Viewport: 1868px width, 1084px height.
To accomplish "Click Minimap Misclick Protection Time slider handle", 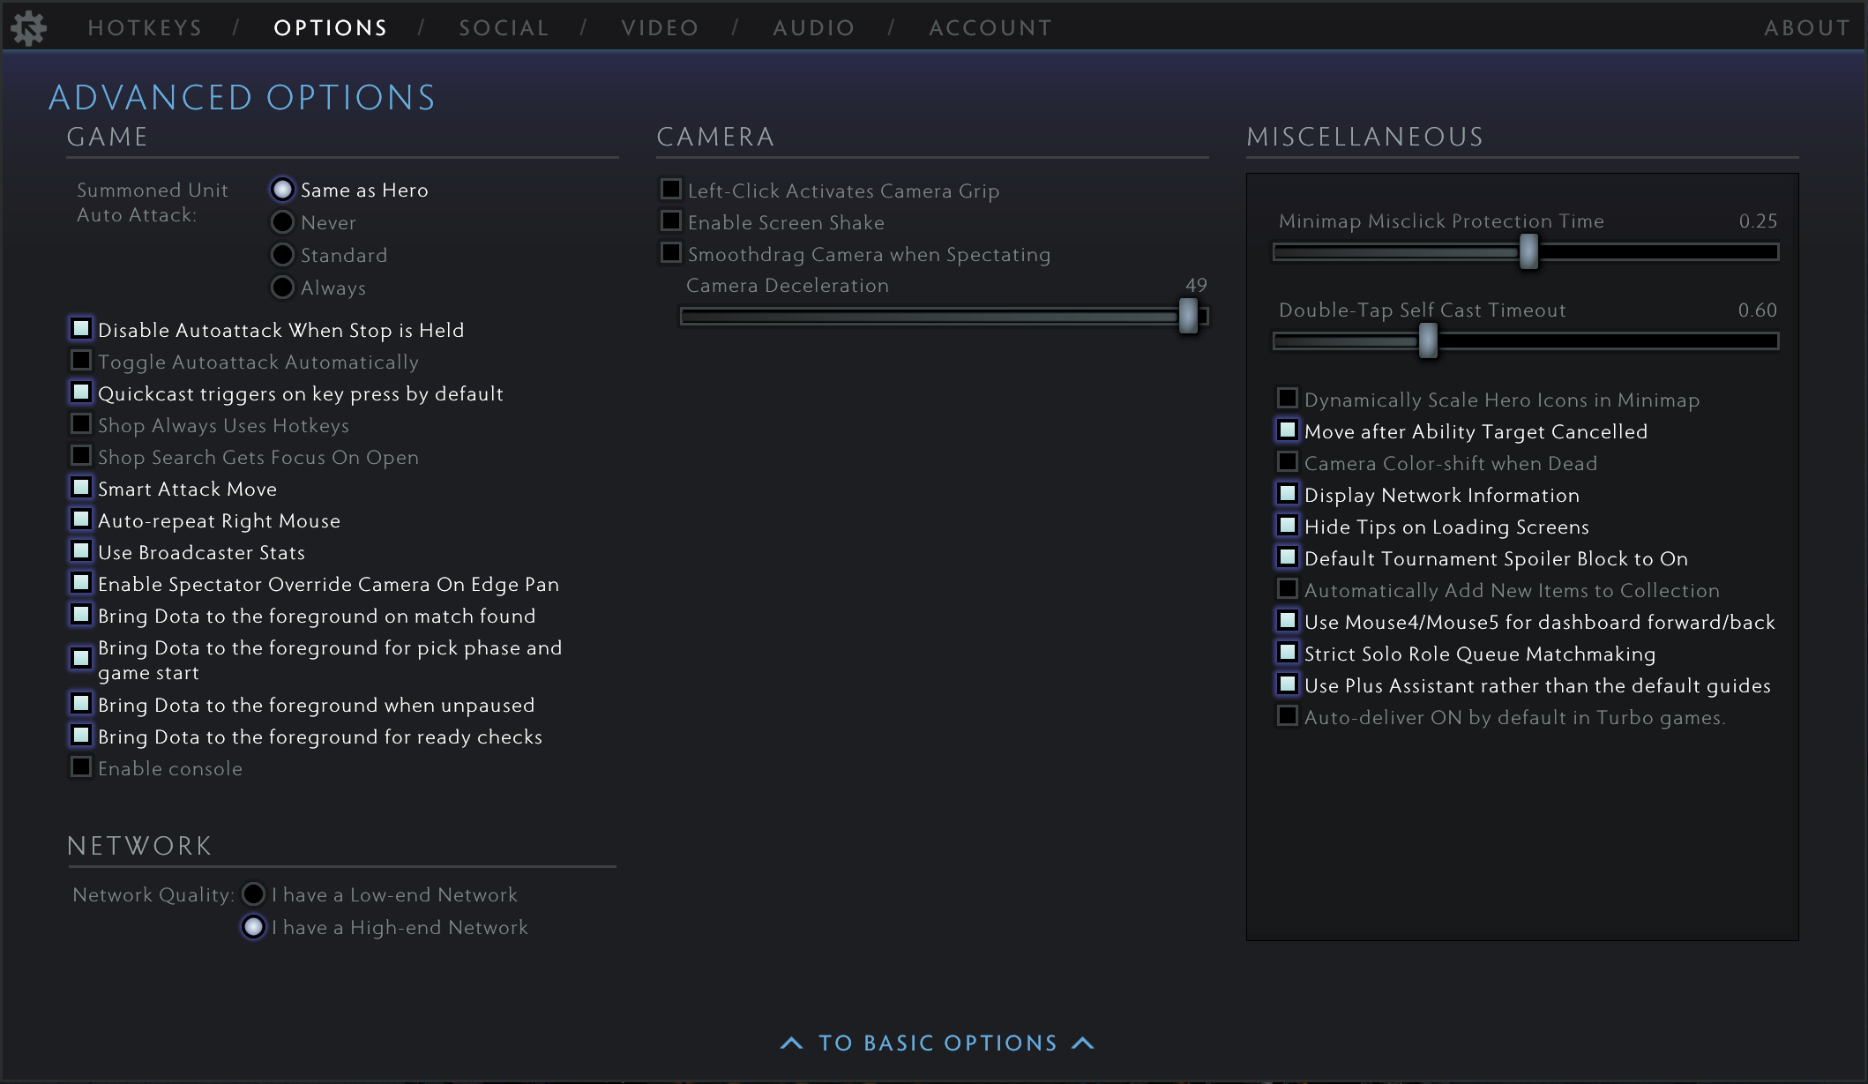I will (1528, 252).
